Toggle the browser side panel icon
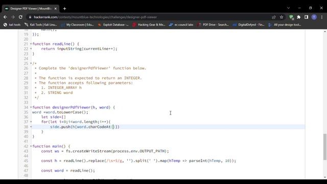 point(306,17)
